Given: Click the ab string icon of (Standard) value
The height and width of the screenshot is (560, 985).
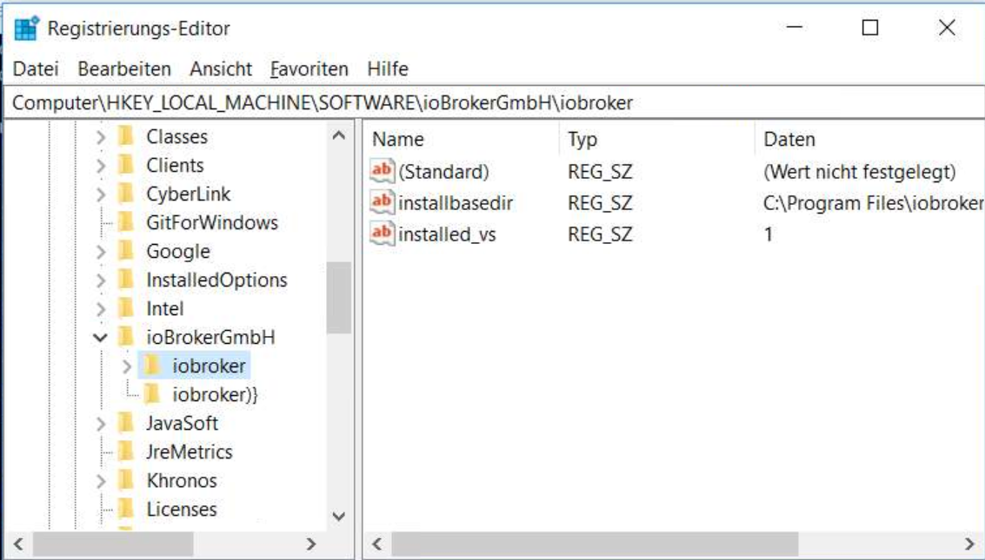Looking at the screenshot, I should click(x=382, y=170).
